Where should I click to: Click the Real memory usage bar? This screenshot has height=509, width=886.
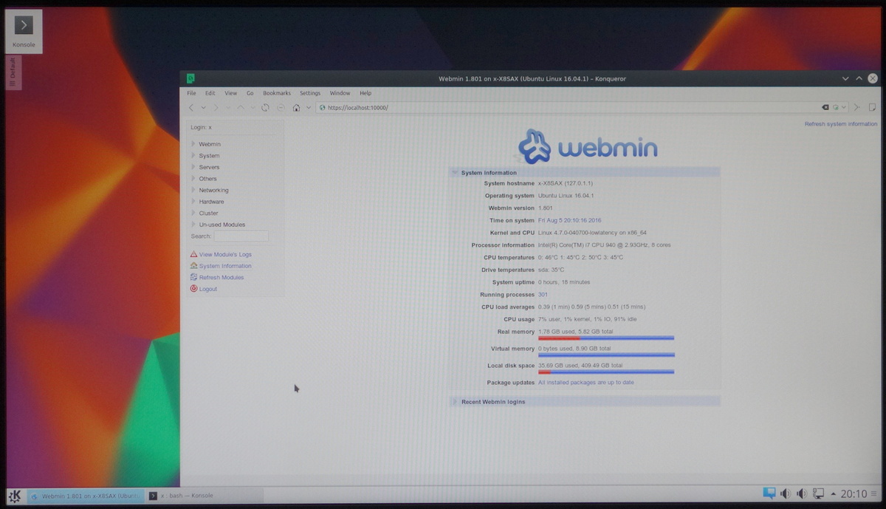coord(606,338)
